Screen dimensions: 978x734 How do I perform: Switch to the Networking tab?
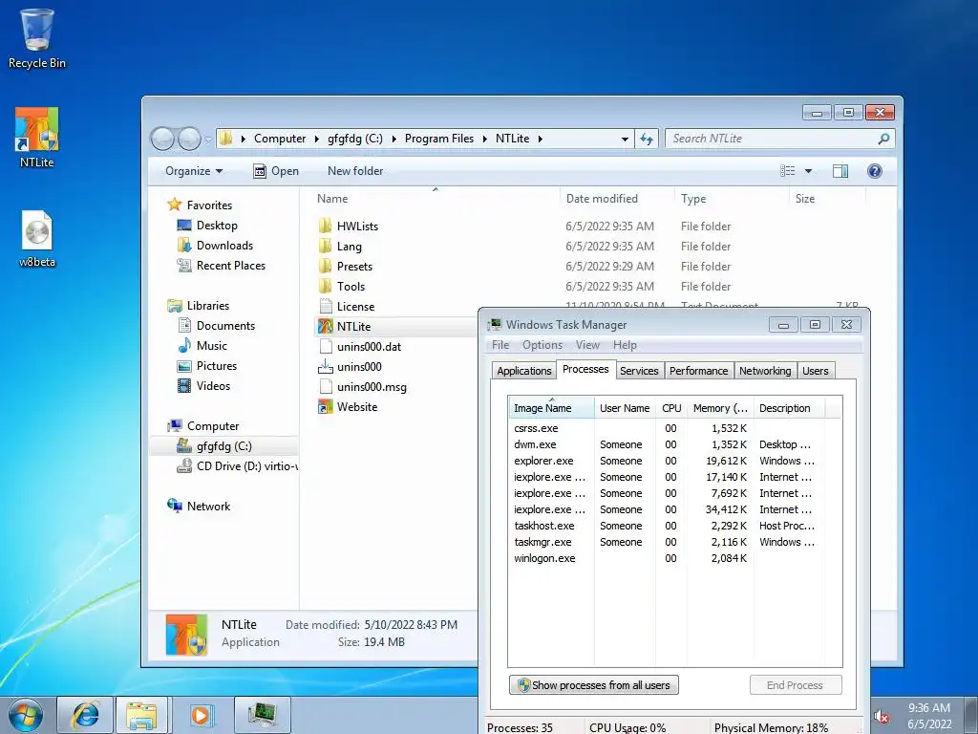click(x=765, y=371)
